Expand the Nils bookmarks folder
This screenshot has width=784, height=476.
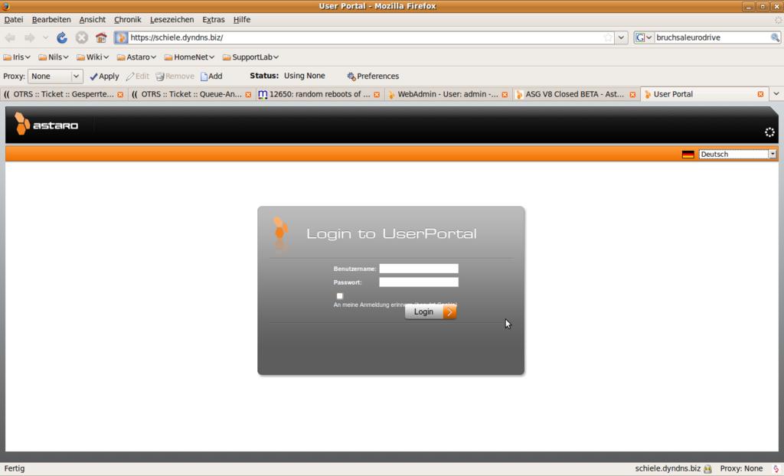[54, 57]
